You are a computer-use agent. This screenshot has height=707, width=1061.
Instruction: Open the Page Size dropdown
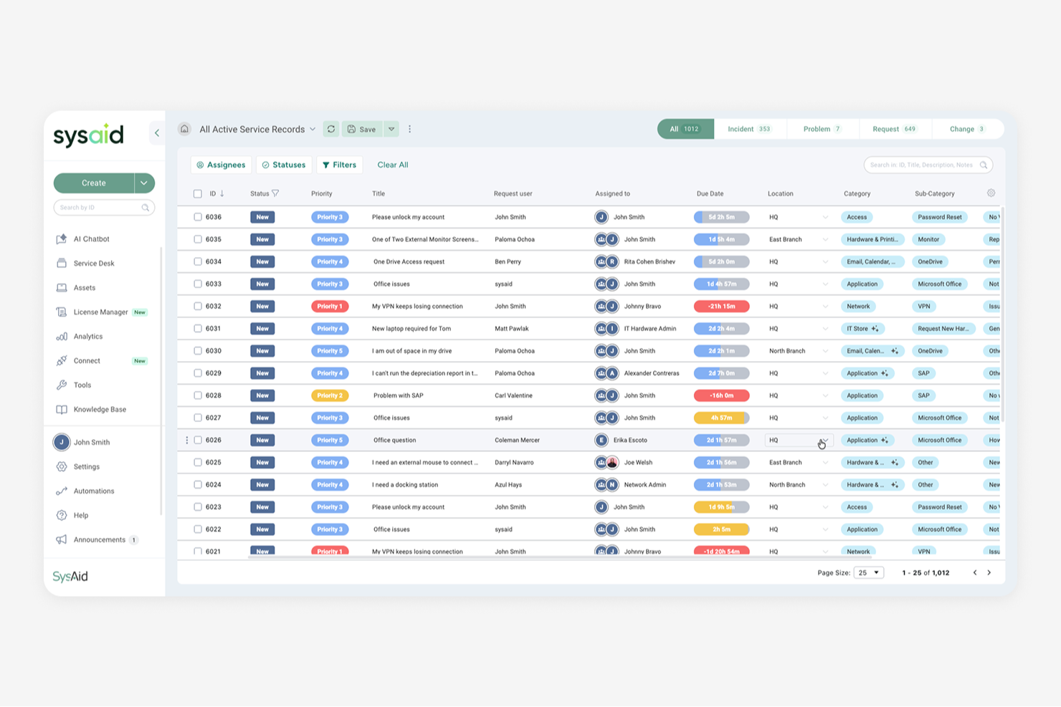click(868, 572)
